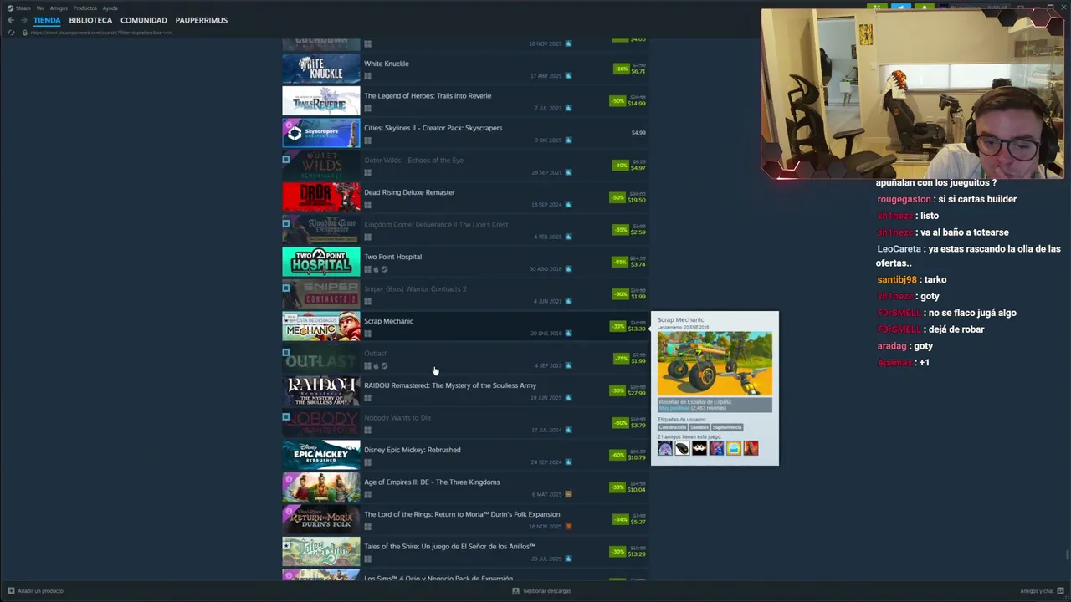Open the Outlast title
Image resolution: width=1071 pixels, height=602 pixels.
pos(375,353)
